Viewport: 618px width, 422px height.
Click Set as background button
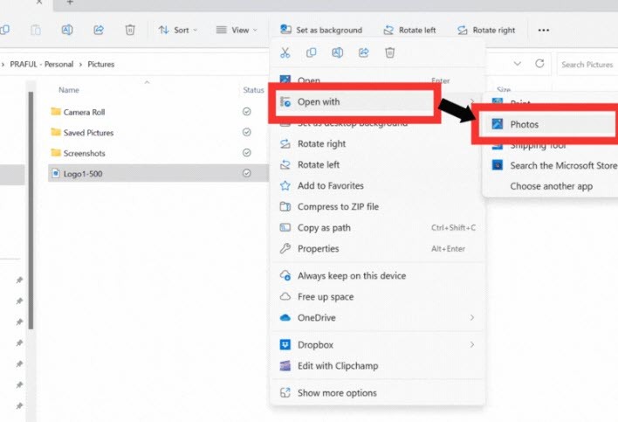[321, 30]
